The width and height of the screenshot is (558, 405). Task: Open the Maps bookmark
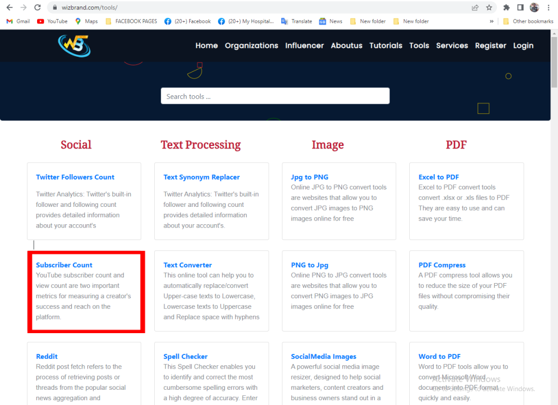86,21
